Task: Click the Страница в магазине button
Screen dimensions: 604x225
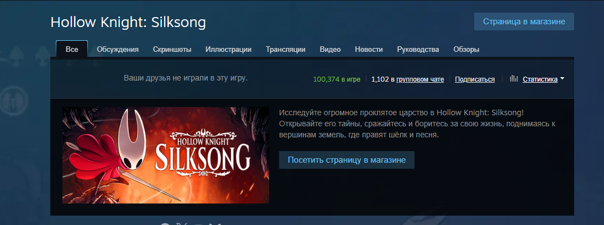Action: tap(524, 22)
